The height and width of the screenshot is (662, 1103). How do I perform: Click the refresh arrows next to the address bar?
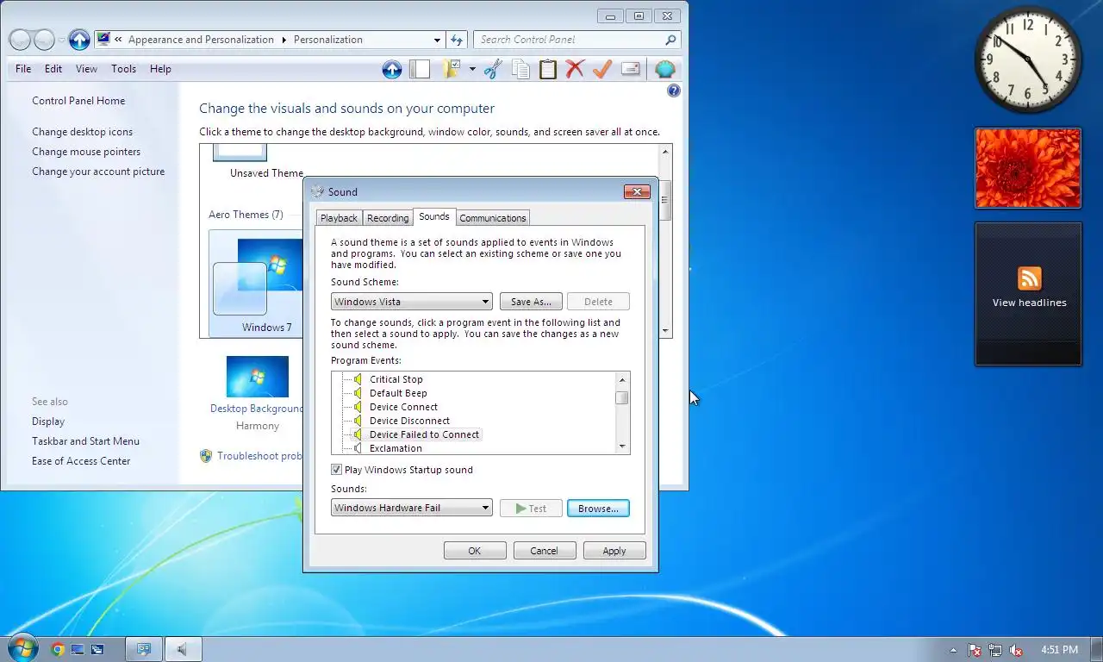pos(458,40)
